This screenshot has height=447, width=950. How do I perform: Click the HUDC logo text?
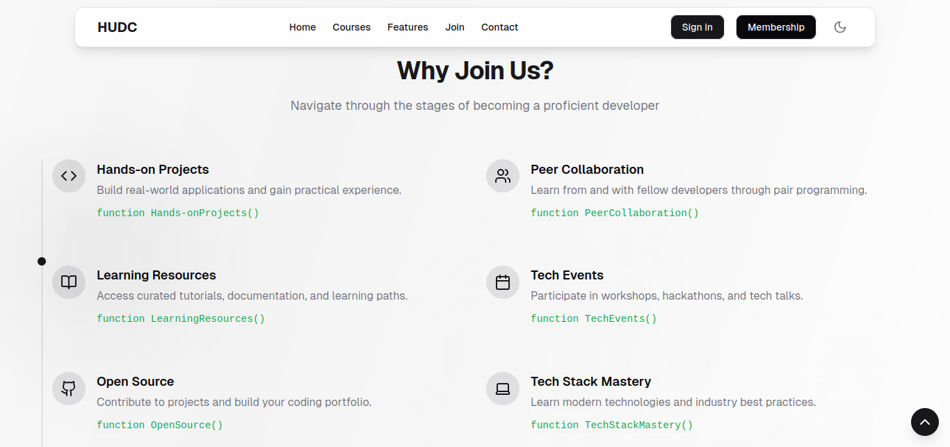(x=118, y=27)
